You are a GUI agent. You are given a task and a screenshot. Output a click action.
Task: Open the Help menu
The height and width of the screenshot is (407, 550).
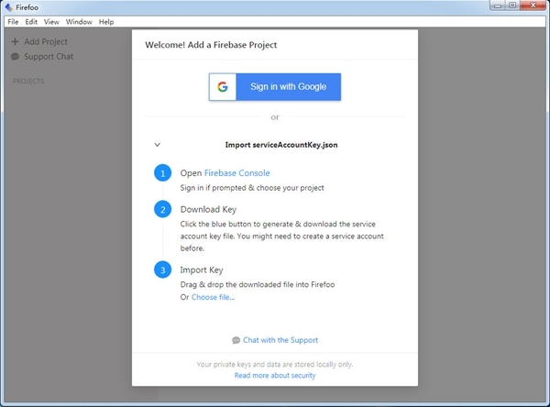106,21
